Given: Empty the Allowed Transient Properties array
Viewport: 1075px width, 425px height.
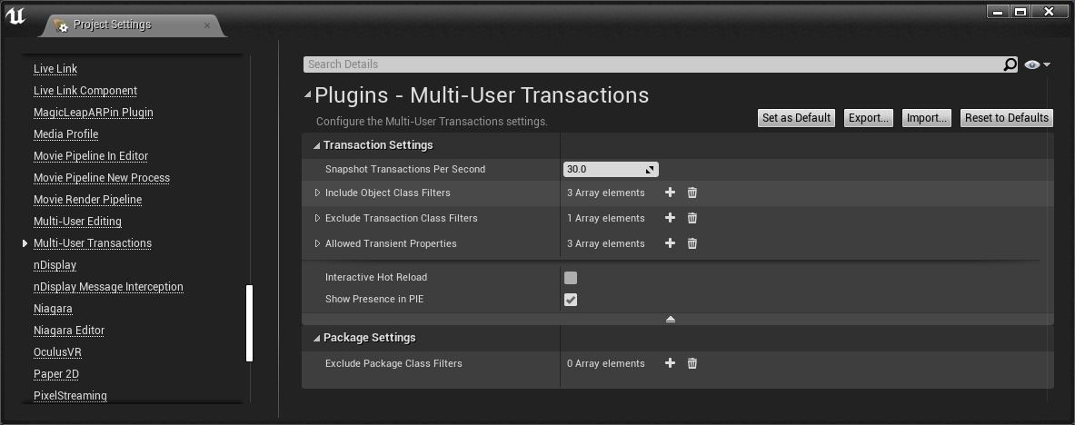Looking at the screenshot, I should 692,243.
